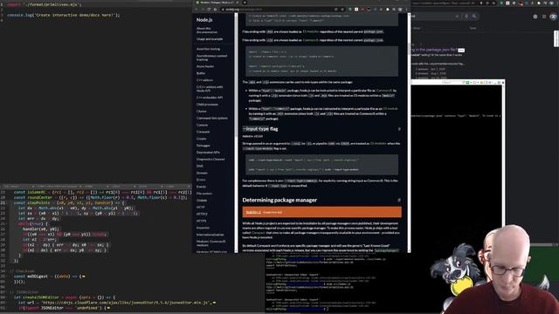Viewport: 559px width, 314px height.
Task: Open 'Modules: CommonJS modules' sidebar entry
Action: pyautogui.click(x=210, y=243)
